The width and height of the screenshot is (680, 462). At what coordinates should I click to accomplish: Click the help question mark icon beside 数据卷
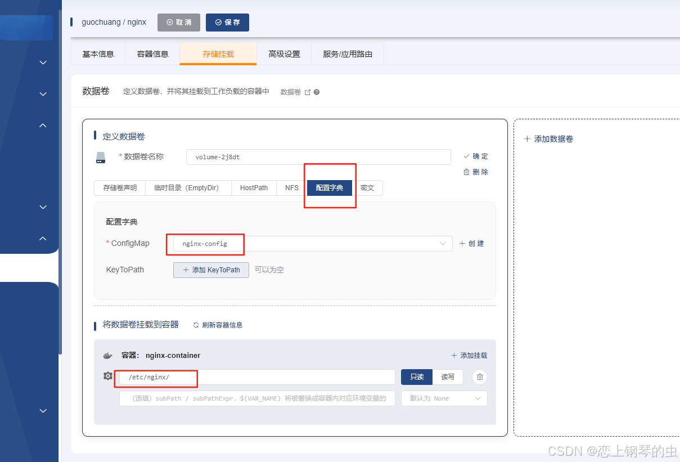point(317,92)
